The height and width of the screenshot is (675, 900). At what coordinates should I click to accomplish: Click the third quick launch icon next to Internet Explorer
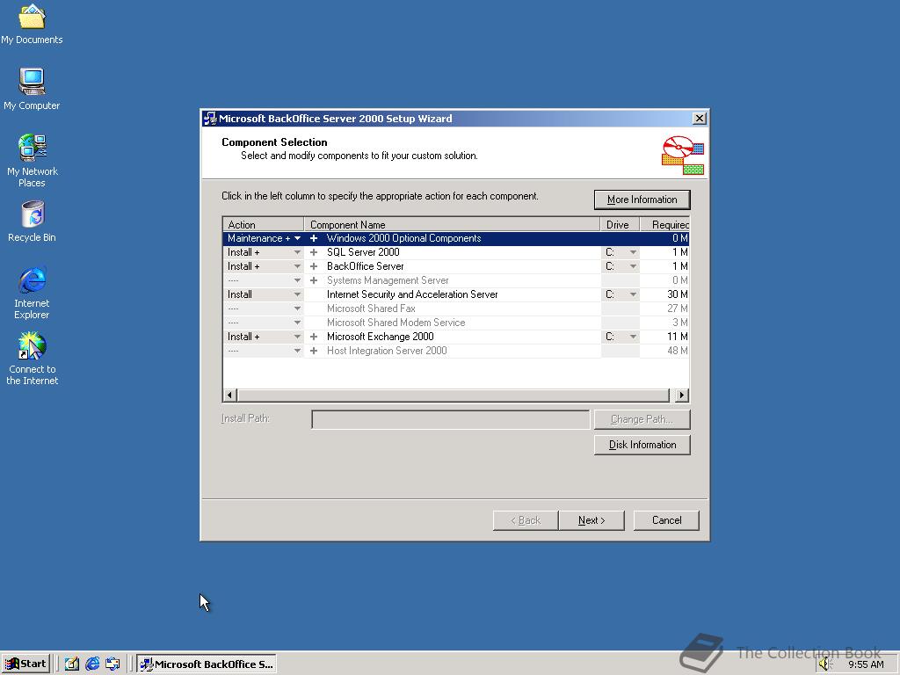point(112,664)
